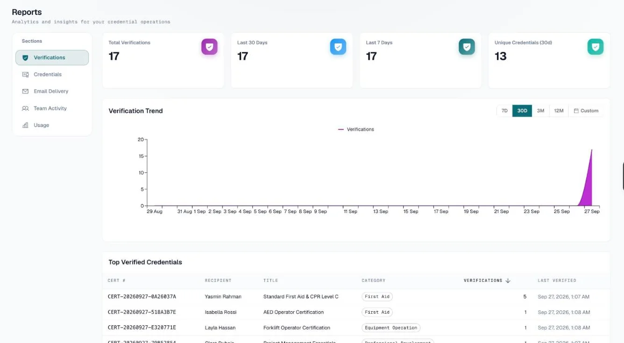Viewport: 624px width, 343px height.
Task: Click the purple shield icon on Total Verifications card
Action: pyautogui.click(x=209, y=47)
